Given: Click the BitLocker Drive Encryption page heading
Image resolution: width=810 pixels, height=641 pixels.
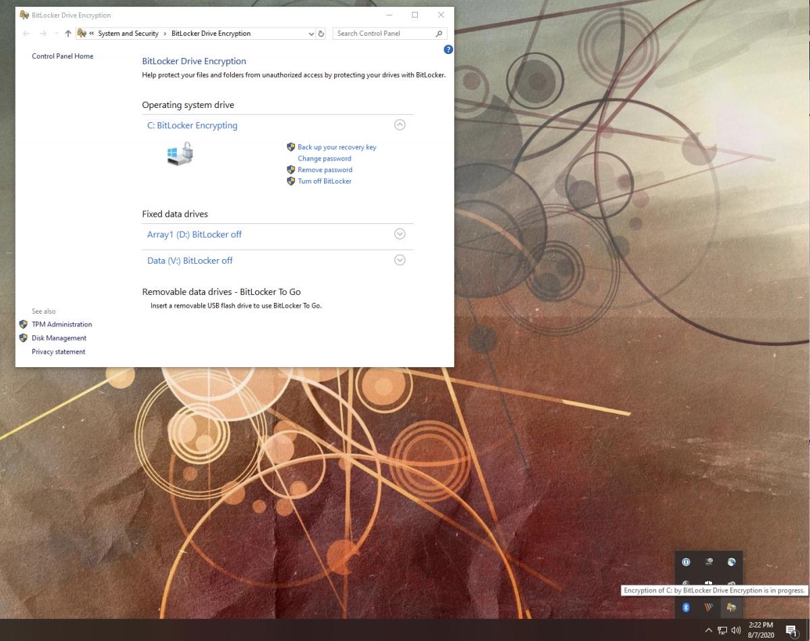Looking at the screenshot, I should (194, 61).
